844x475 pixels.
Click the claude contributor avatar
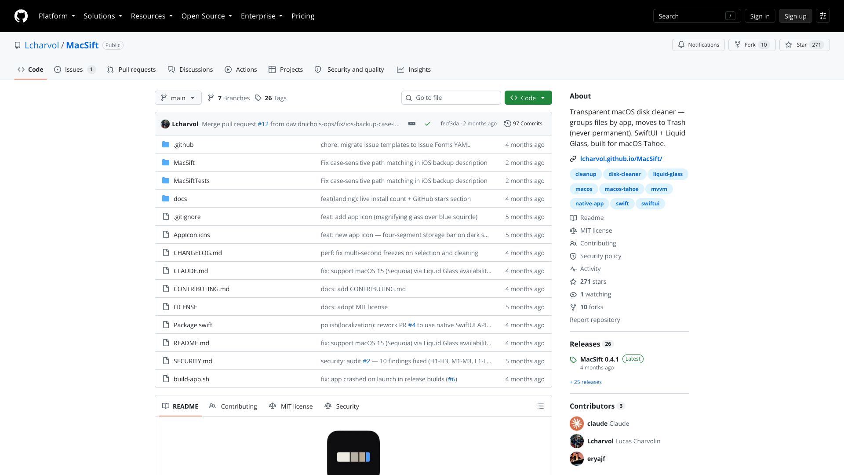(577, 424)
